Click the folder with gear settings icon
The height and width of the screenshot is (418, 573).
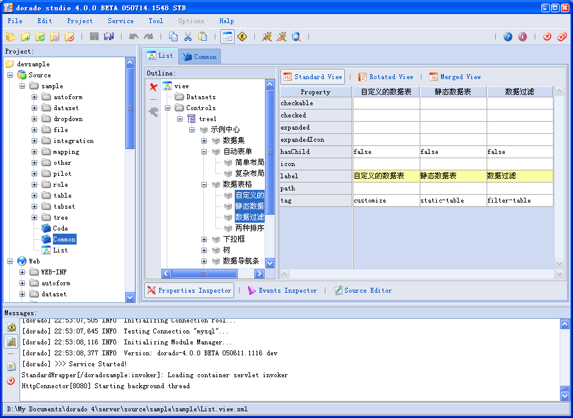(x=55, y=37)
